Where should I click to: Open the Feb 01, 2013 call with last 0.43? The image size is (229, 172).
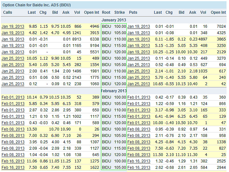point(13,123)
